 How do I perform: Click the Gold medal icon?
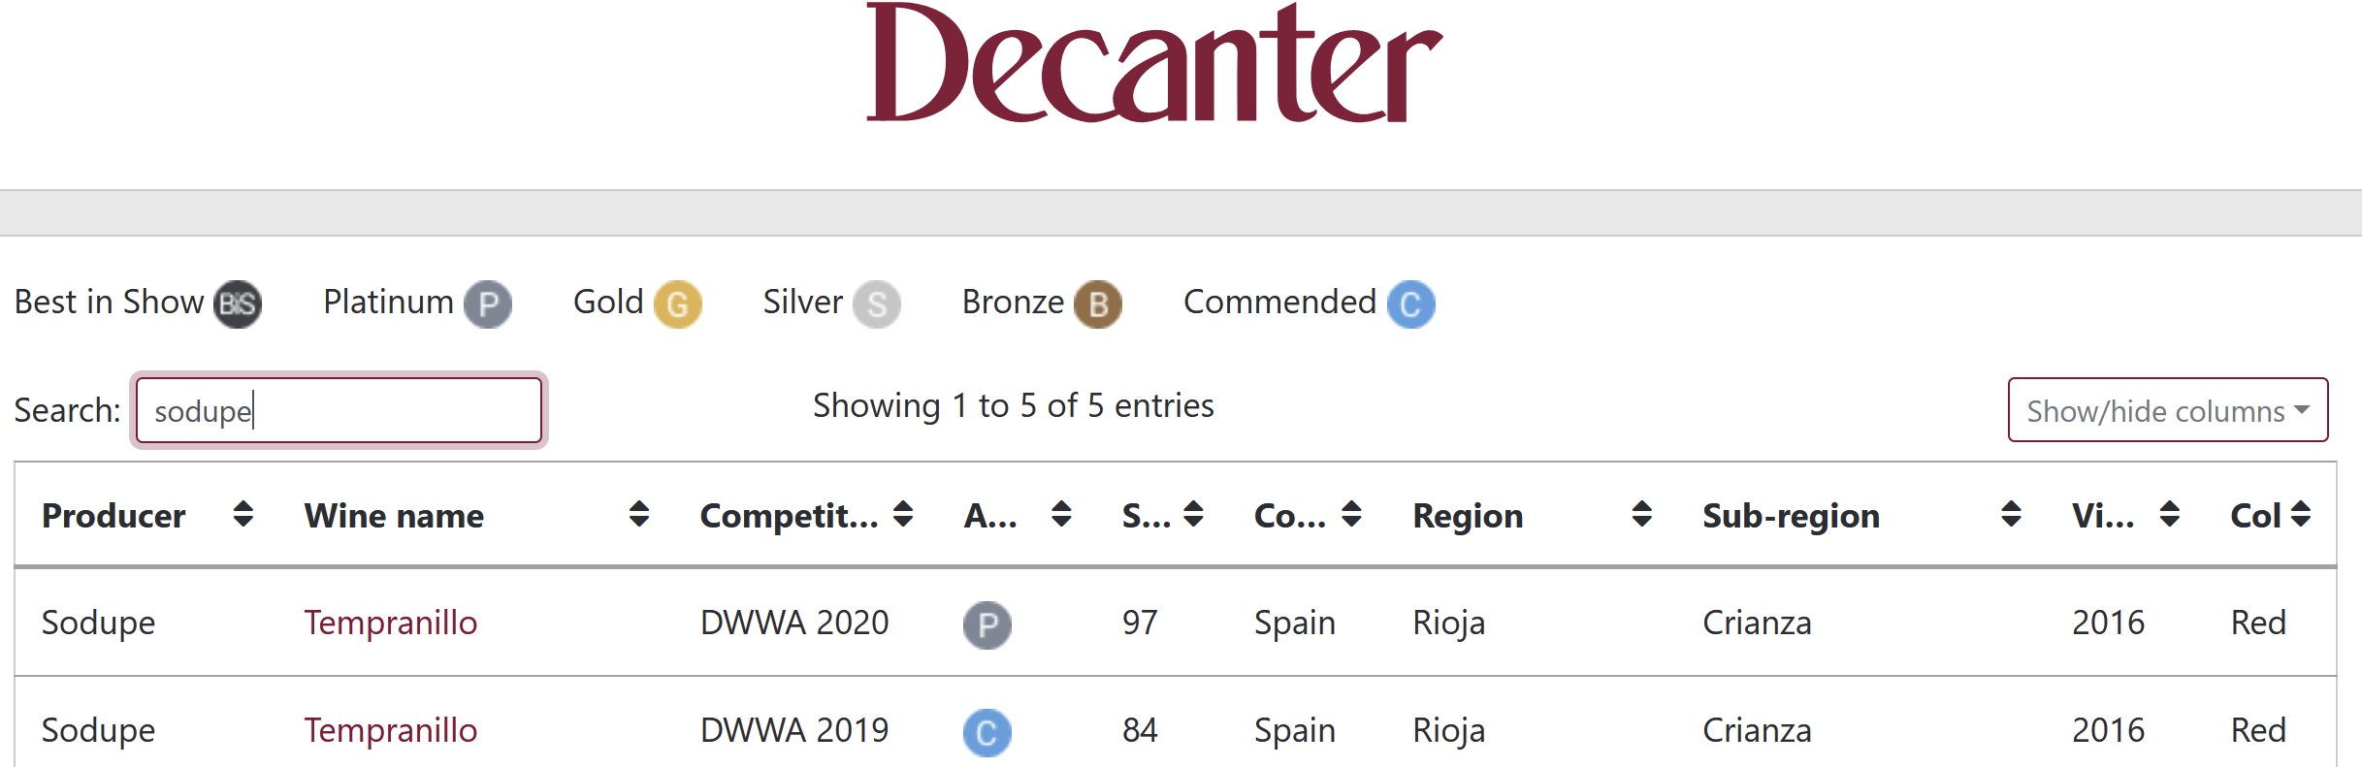(677, 304)
